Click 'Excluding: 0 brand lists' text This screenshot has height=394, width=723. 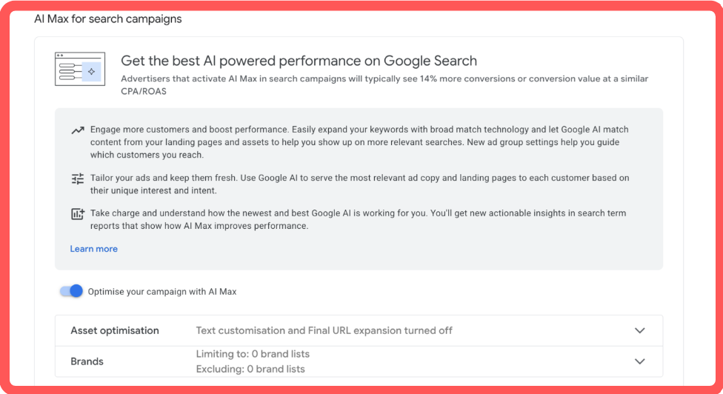tap(250, 369)
